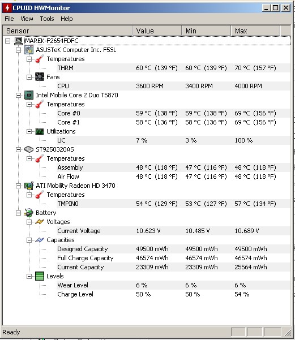Screen dimensions: 295x340
Task: Select the THRM temperature row
Action: [x=173, y=68]
